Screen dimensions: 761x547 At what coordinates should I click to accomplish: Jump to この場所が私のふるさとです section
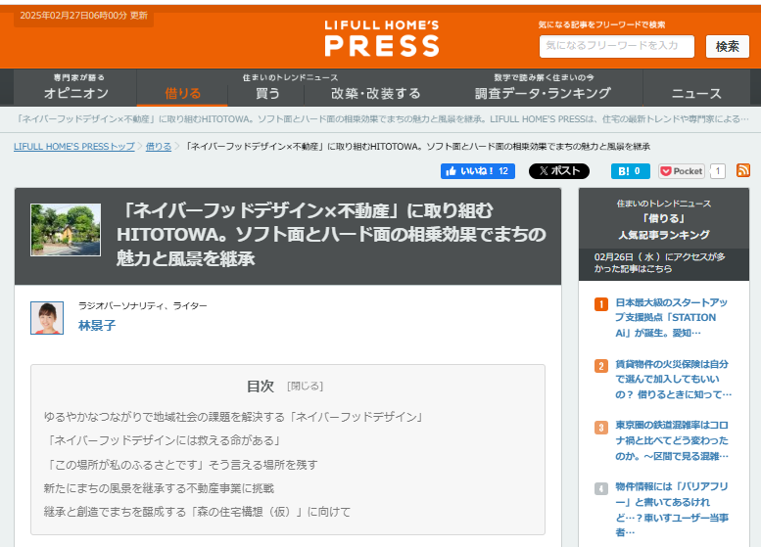[181, 465]
